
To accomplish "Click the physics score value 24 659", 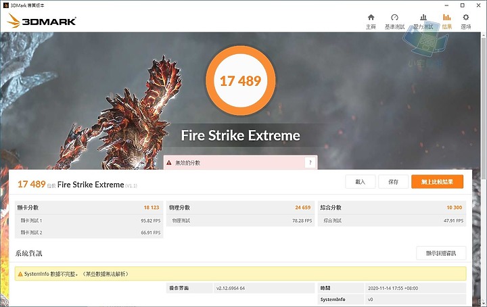I will [x=302, y=208].
